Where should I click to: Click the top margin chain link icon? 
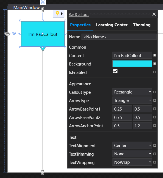point(43,10)
